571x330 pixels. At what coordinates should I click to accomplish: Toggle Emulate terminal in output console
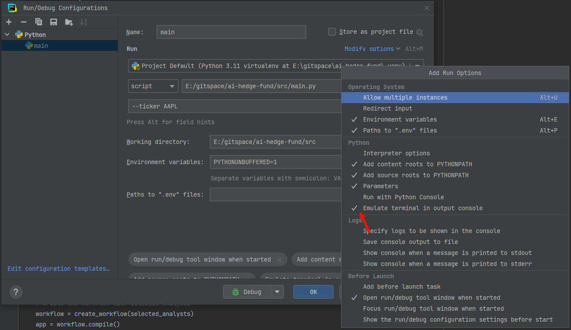coord(455,208)
